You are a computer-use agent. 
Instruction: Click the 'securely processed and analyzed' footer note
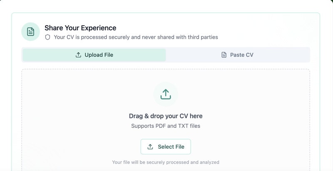click(x=166, y=162)
